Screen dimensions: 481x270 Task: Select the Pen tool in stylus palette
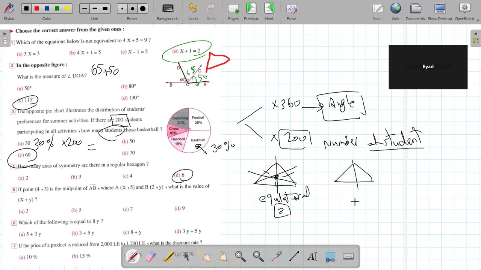[x=133, y=256]
